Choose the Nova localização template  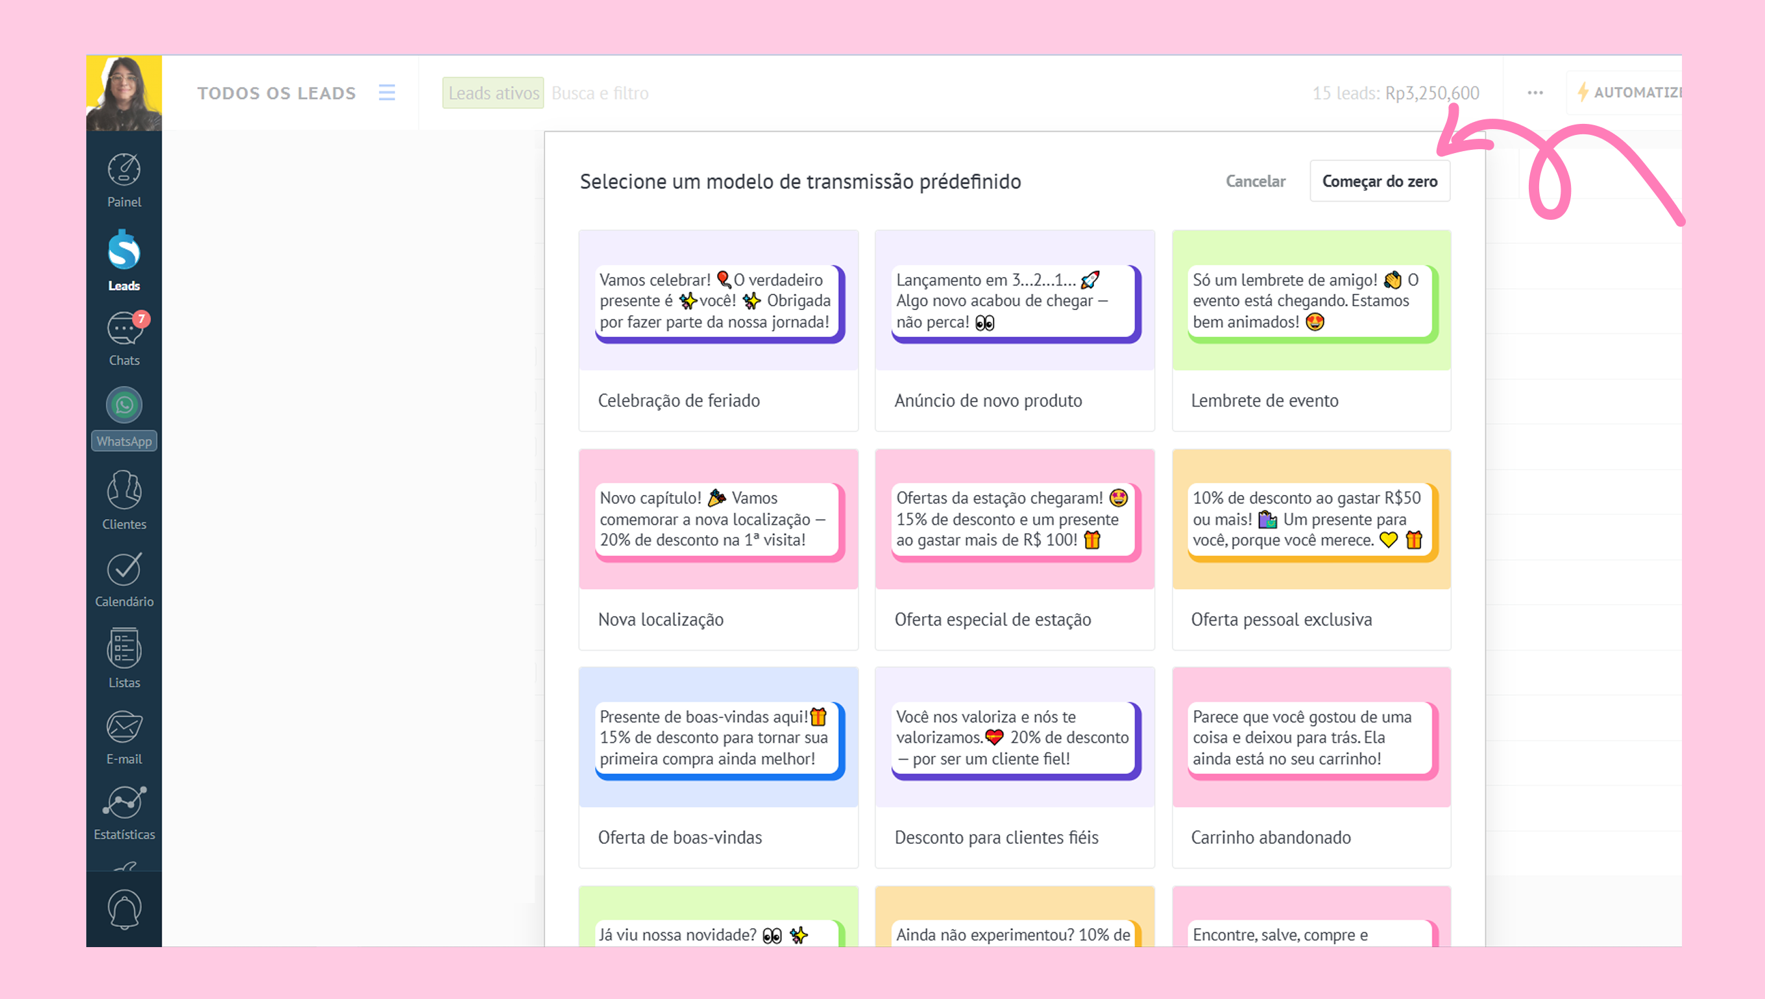point(718,549)
